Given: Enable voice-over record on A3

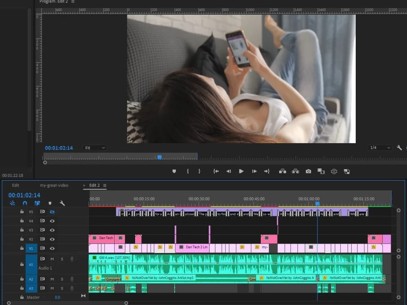Looking at the screenshot, I should click(x=72, y=288).
